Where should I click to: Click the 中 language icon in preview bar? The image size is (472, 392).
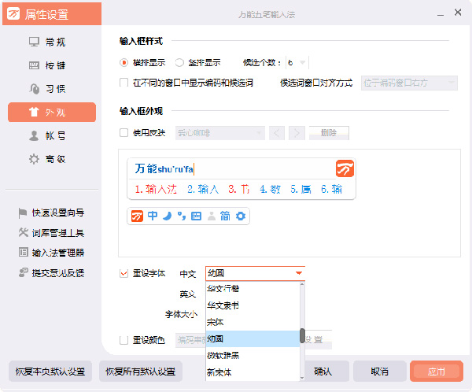click(153, 216)
